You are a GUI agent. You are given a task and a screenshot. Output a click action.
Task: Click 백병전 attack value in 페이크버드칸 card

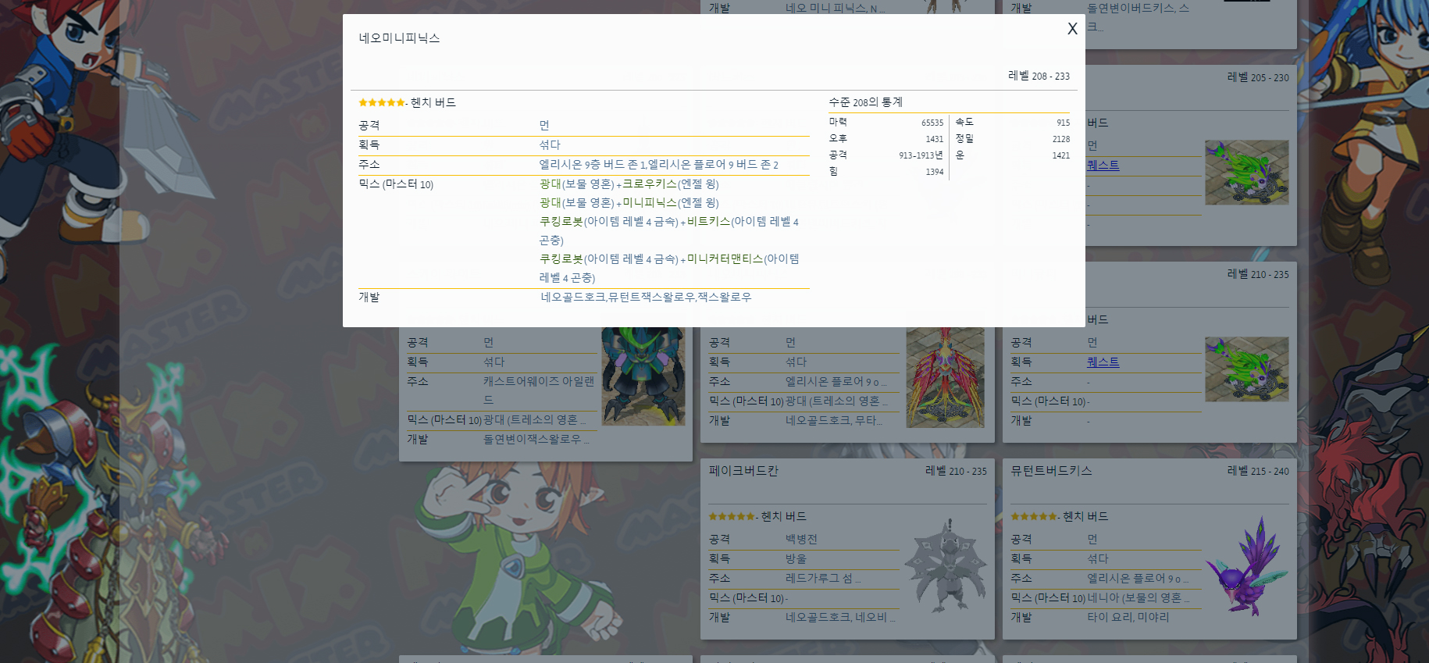coord(801,540)
